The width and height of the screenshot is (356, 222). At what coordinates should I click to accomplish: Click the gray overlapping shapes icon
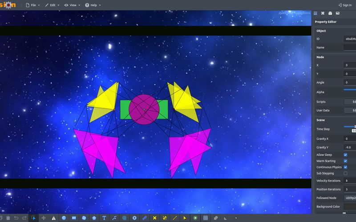click(216, 218)
